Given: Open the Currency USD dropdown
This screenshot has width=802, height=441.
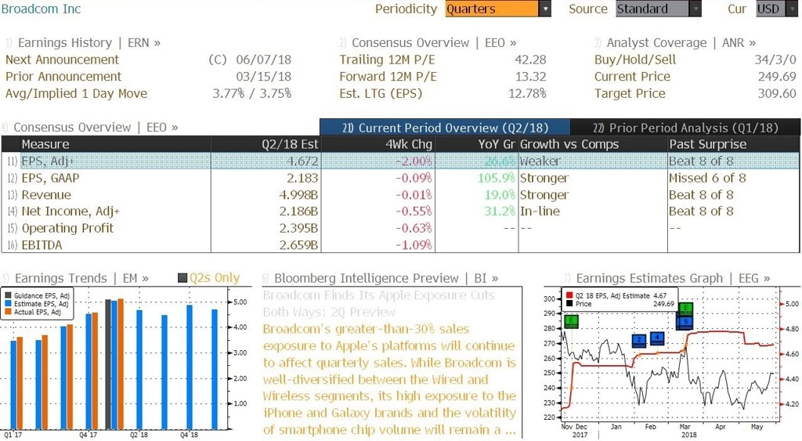Looking at the screenshot, I should [776, 9].
